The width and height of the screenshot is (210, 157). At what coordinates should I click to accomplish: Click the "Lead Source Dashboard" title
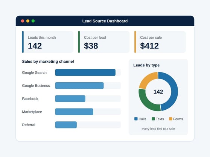tap(105, 21)
